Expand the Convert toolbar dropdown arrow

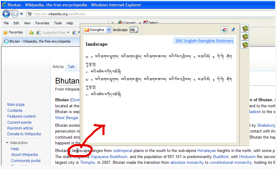[140, 23]
